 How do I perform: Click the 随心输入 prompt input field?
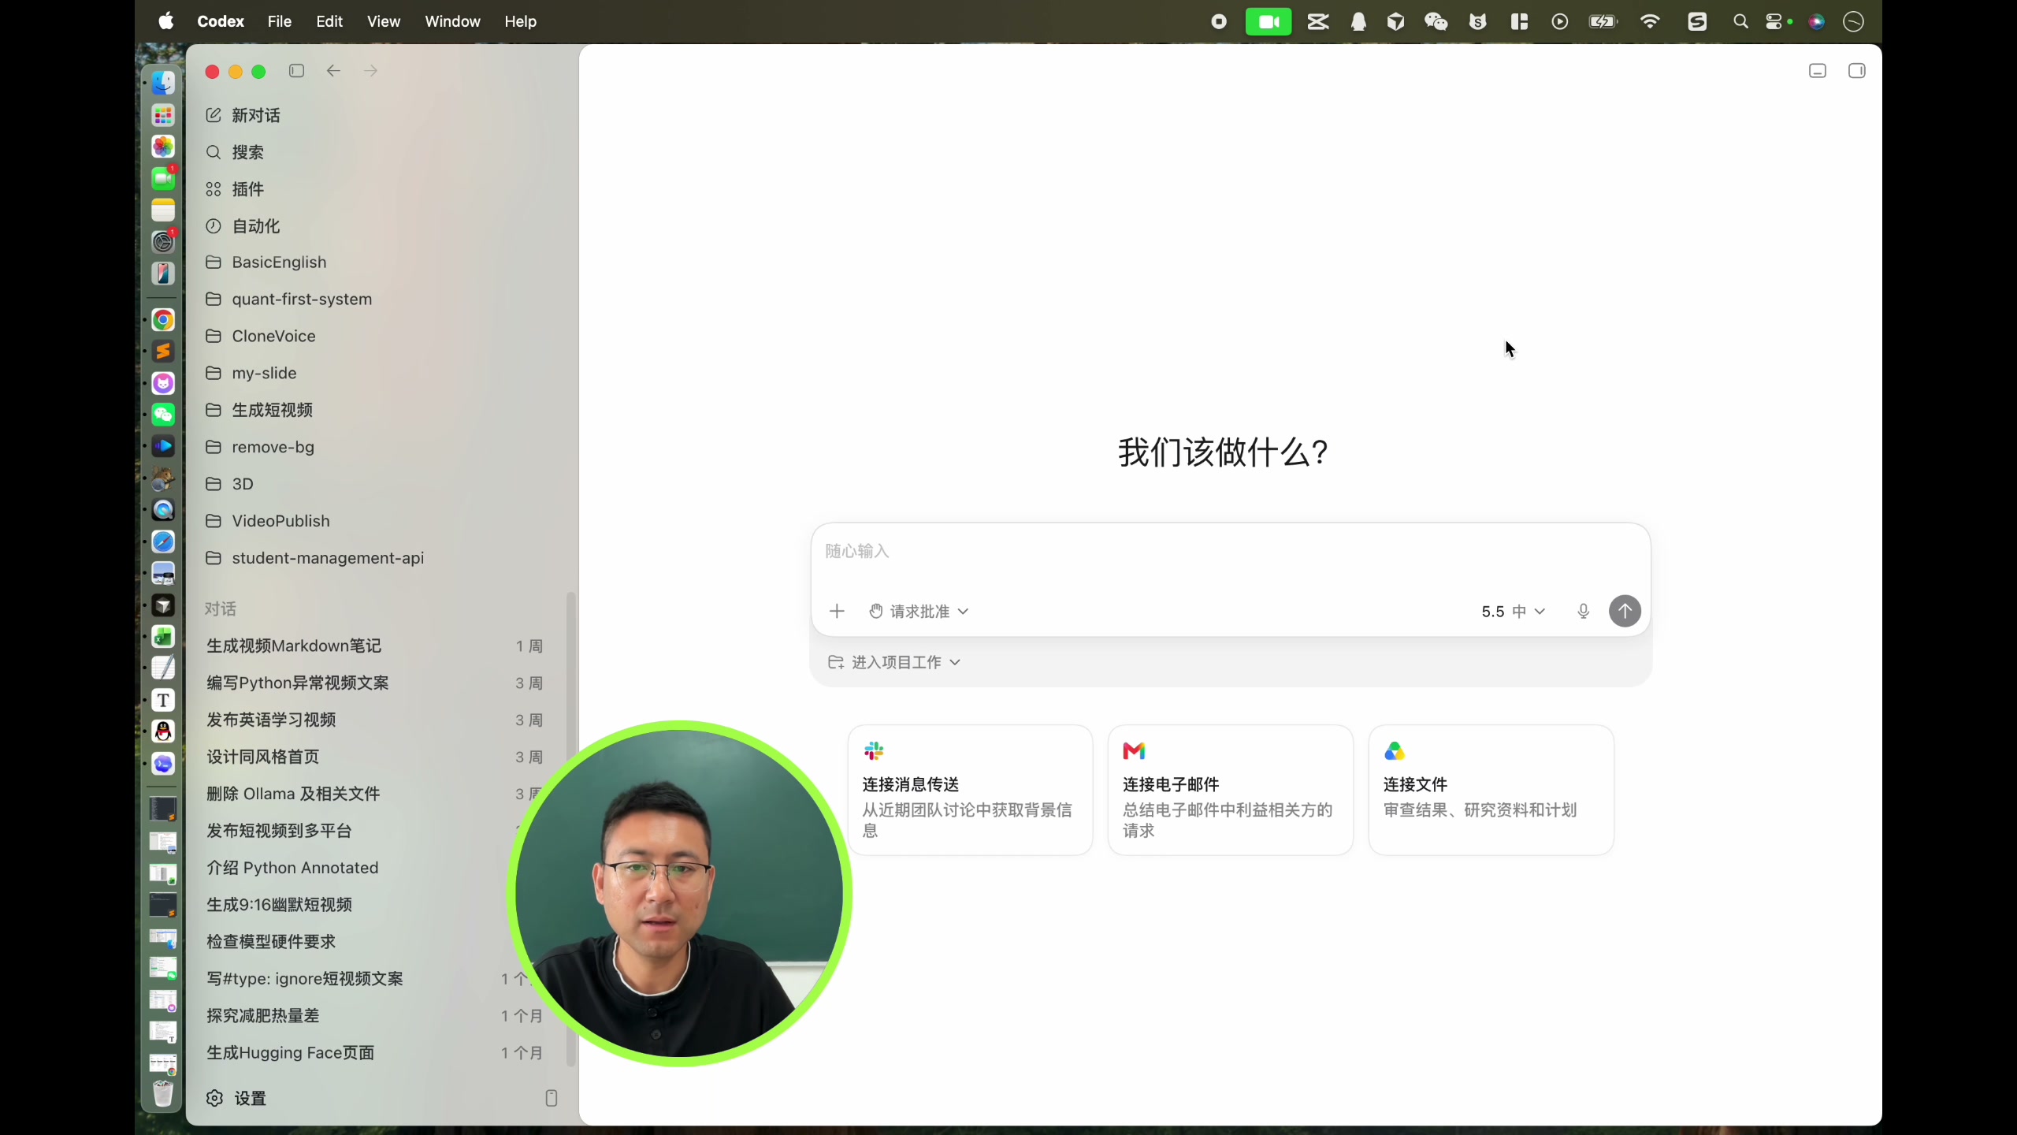pyautogui.click(x=1231, y=552)
